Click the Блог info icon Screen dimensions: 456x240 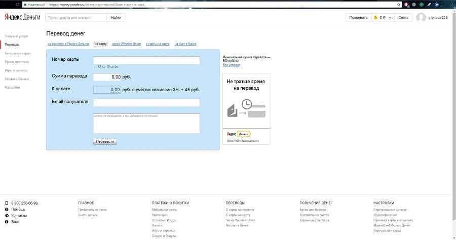point(7,221)
